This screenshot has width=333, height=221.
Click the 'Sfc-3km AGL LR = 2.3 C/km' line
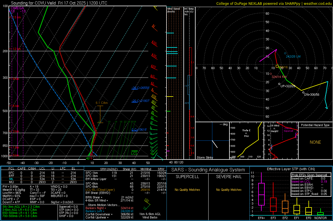21,207
